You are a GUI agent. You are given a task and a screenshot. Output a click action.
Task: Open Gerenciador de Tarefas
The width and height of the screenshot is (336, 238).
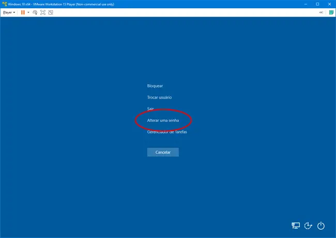click(x=167, y=132)
